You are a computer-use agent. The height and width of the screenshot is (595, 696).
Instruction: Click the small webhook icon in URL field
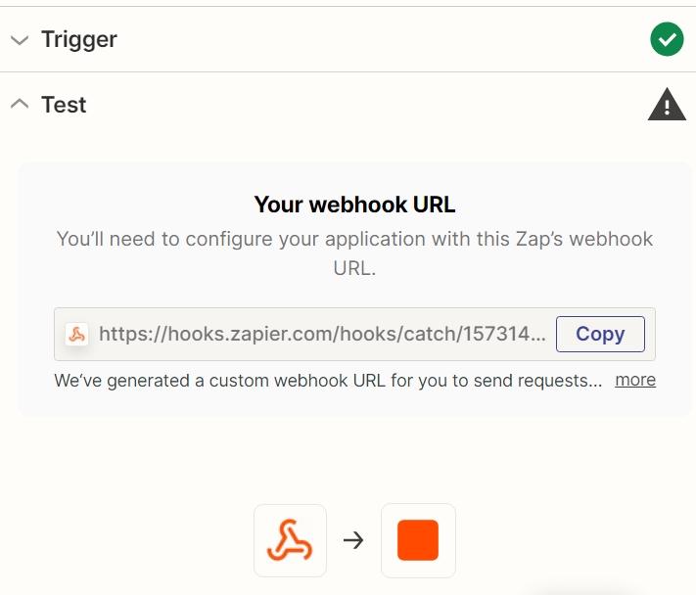[76, 334]
